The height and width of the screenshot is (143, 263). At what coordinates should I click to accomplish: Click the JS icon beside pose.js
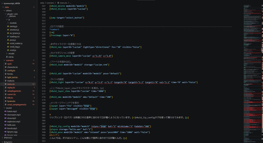[x=8, y=40]
